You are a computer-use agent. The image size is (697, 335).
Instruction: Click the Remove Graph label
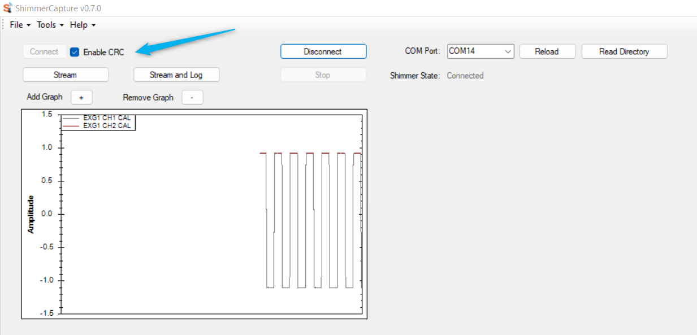coord(148,97)
